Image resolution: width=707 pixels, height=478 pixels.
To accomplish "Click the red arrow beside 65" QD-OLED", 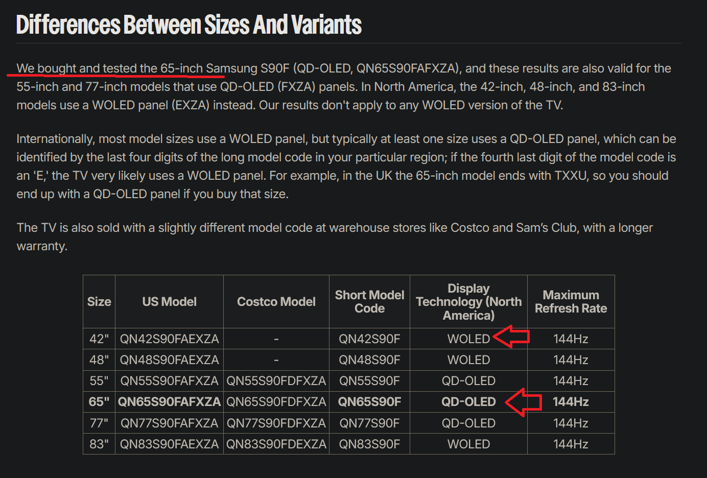I will tap(523, 402).
